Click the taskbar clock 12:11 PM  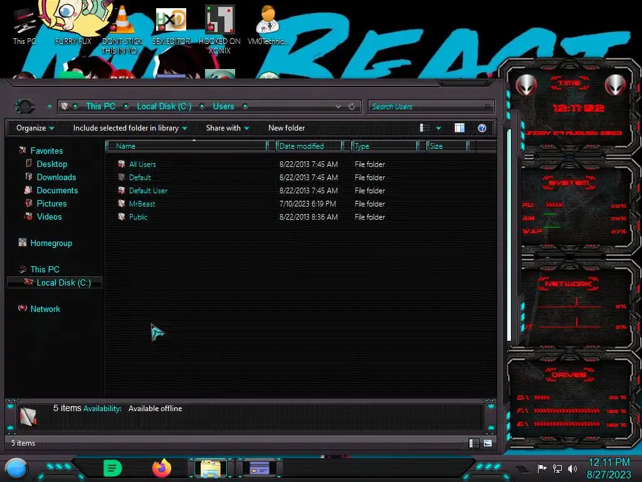[x=609, y=463]
